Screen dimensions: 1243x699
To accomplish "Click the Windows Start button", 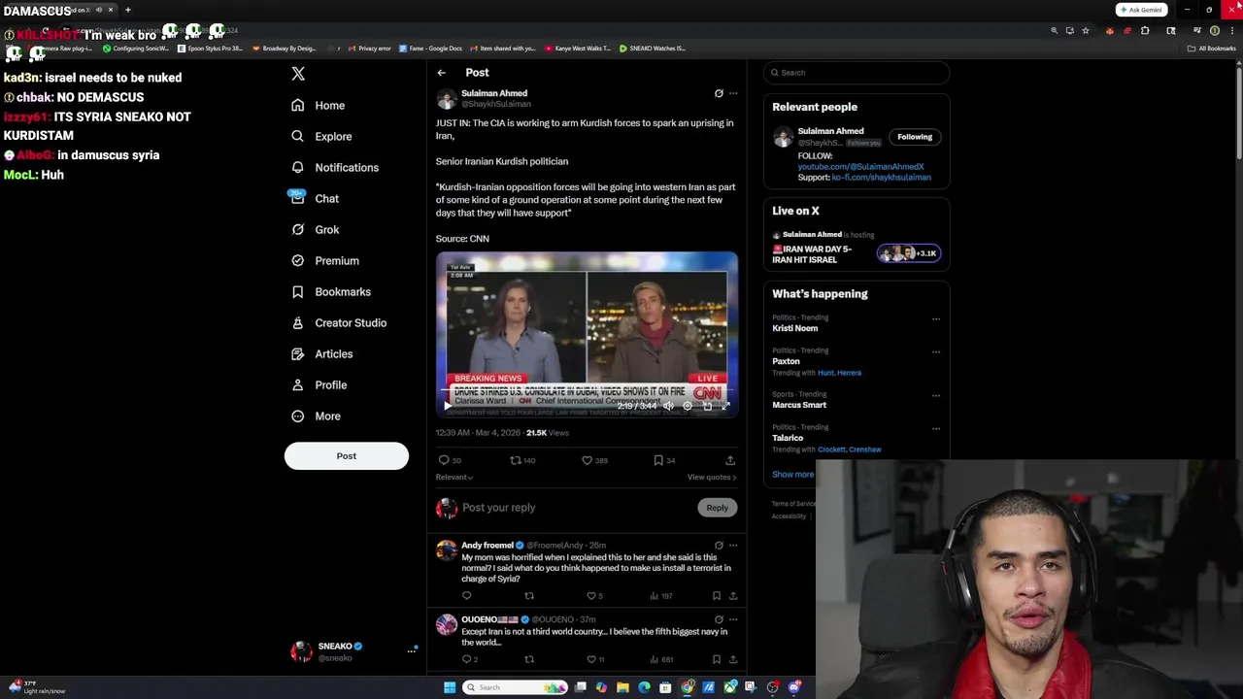I will click(450, 687).
